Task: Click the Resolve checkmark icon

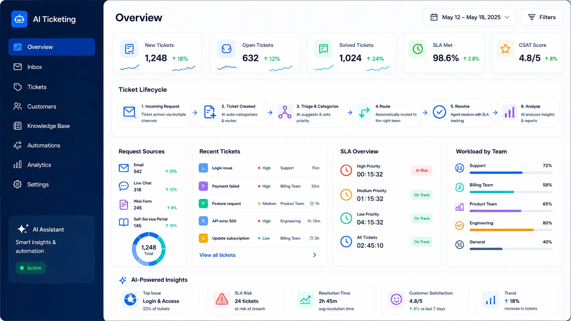Action: [439, 112]
